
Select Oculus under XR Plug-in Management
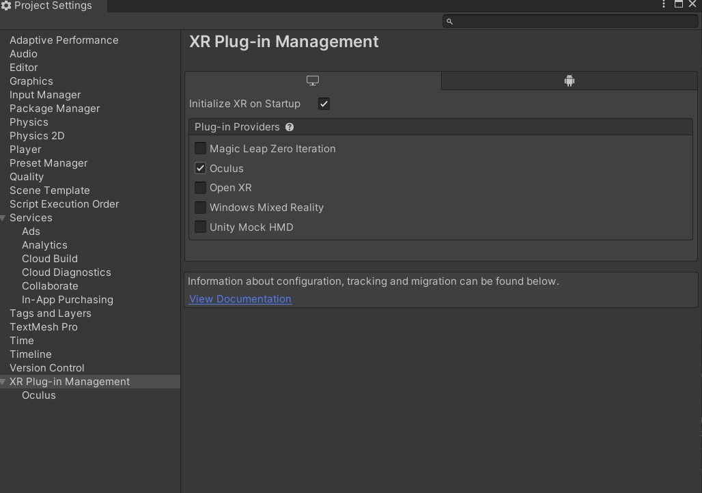coord(39,395)
